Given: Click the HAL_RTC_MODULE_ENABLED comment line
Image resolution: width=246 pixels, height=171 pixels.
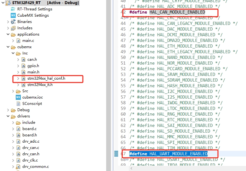Looking at the screenshot, I should click(174, 120).
